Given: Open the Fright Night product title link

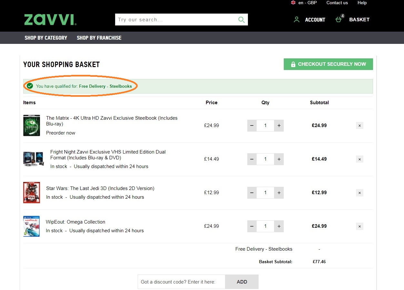Looking at the screenshot, I should (x=108, y=155).
